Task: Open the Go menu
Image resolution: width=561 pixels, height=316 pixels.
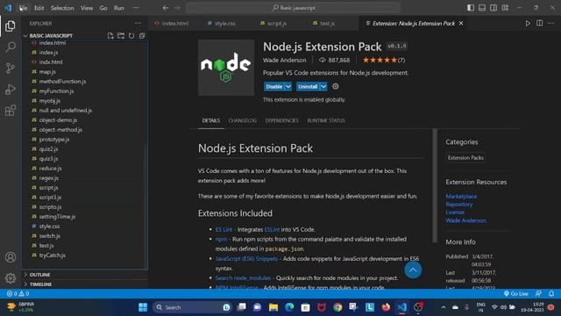Action: 103,8
